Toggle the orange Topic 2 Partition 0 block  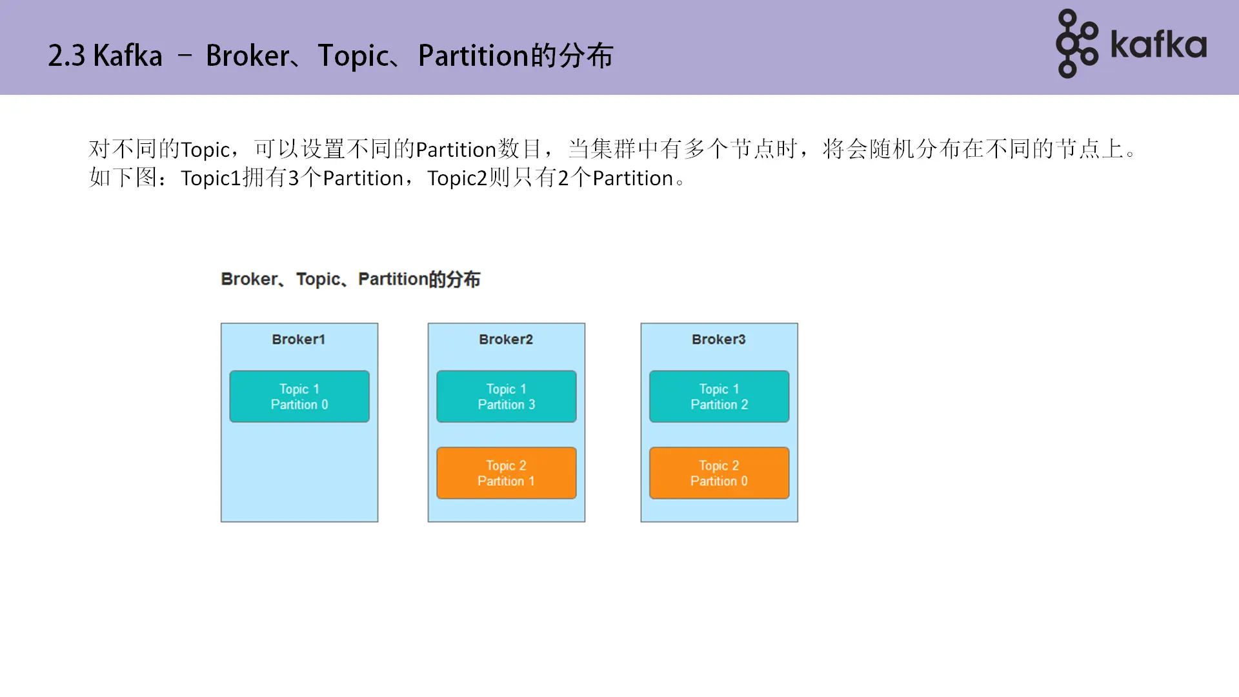point(719,473)
